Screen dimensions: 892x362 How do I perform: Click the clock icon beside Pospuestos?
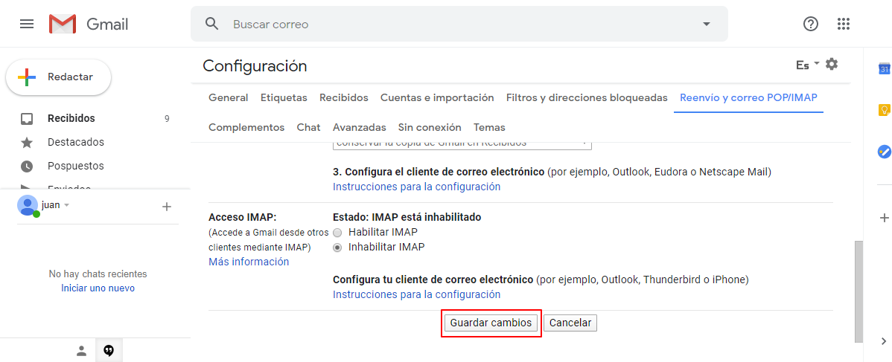[27, 167]
